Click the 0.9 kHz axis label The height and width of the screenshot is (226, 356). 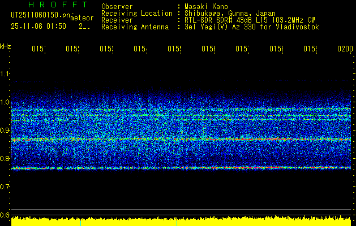[x=5, y=131]
